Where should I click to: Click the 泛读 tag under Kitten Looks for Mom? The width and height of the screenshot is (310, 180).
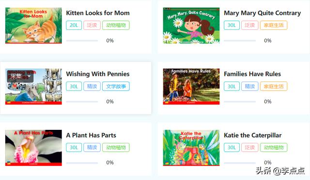click(92, 25)
